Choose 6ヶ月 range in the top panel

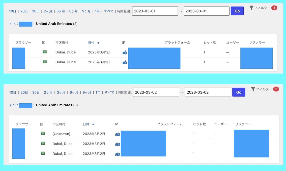pos(74,11)
